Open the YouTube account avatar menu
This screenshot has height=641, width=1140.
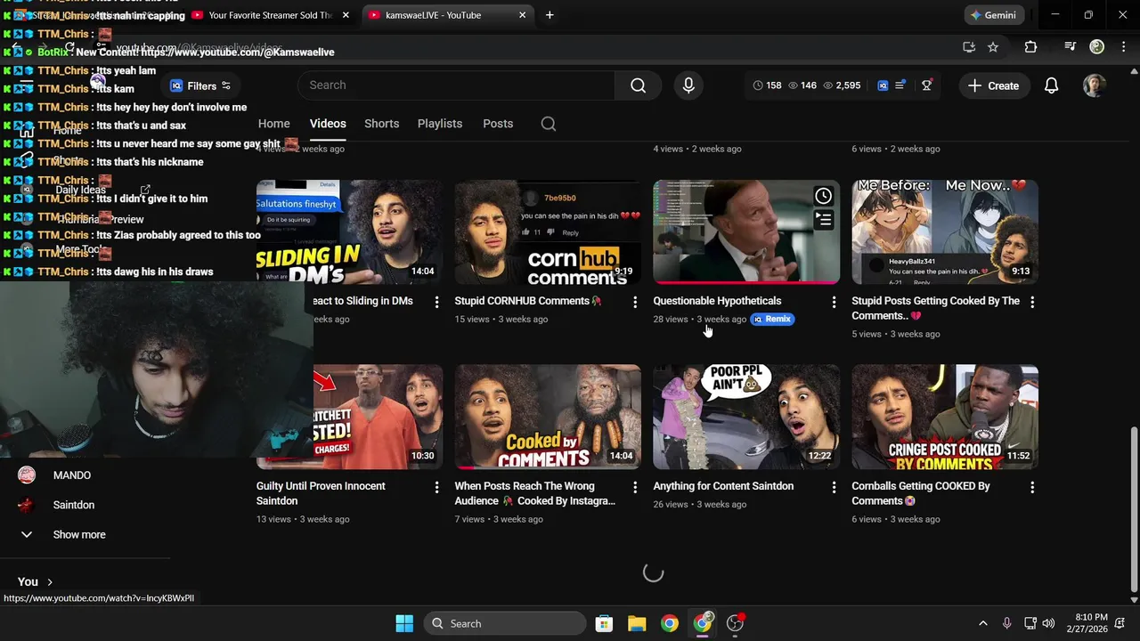(1094, 85)
